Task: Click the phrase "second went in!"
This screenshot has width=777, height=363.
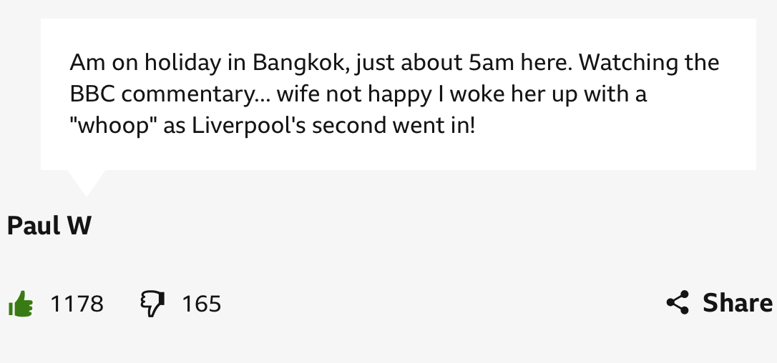Action: 394,125
